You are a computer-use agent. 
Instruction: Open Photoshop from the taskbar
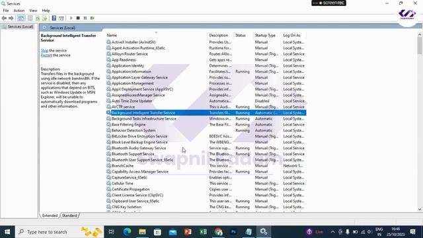pyautogui.click(x=233, y=232)
